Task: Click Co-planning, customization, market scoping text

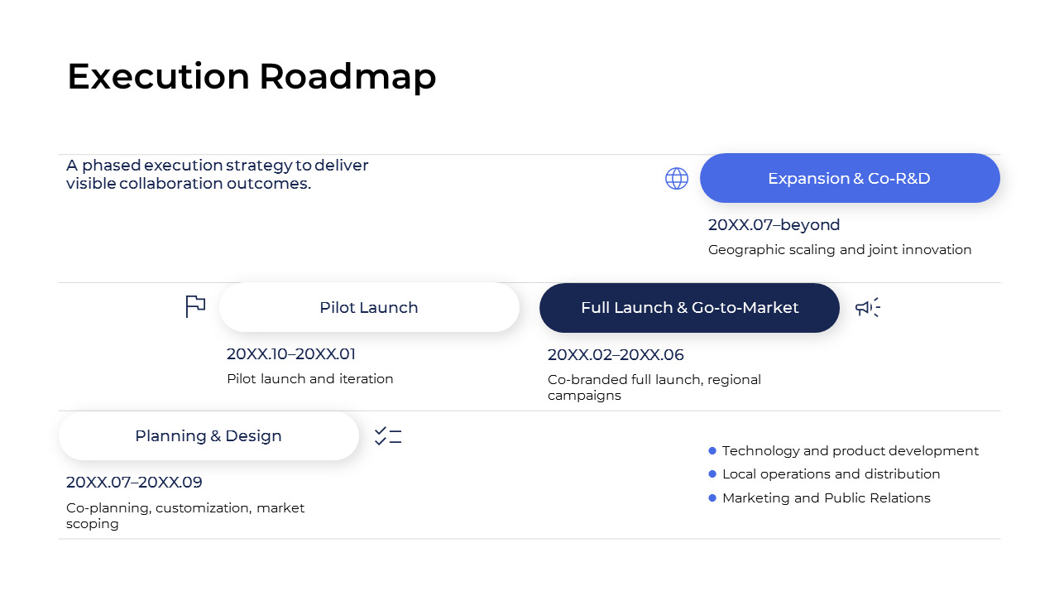Action: tap(184, 515)
